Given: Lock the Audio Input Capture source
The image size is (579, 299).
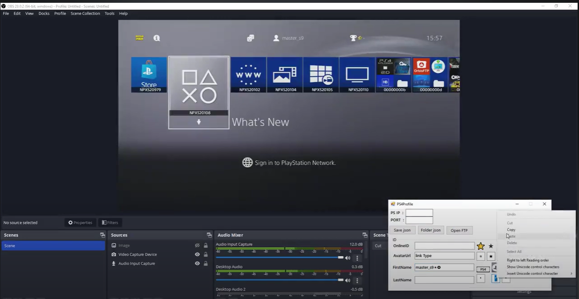Looking at the screenshot, I should click(x=206, y=264).
